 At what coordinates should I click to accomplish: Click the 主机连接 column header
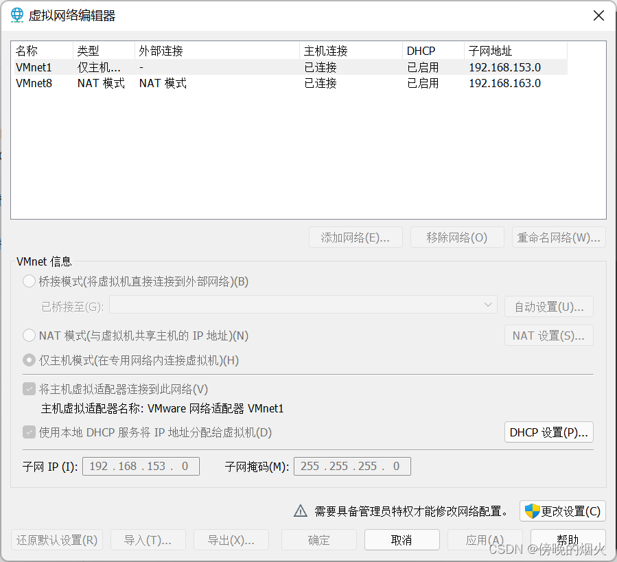[351, 51]
